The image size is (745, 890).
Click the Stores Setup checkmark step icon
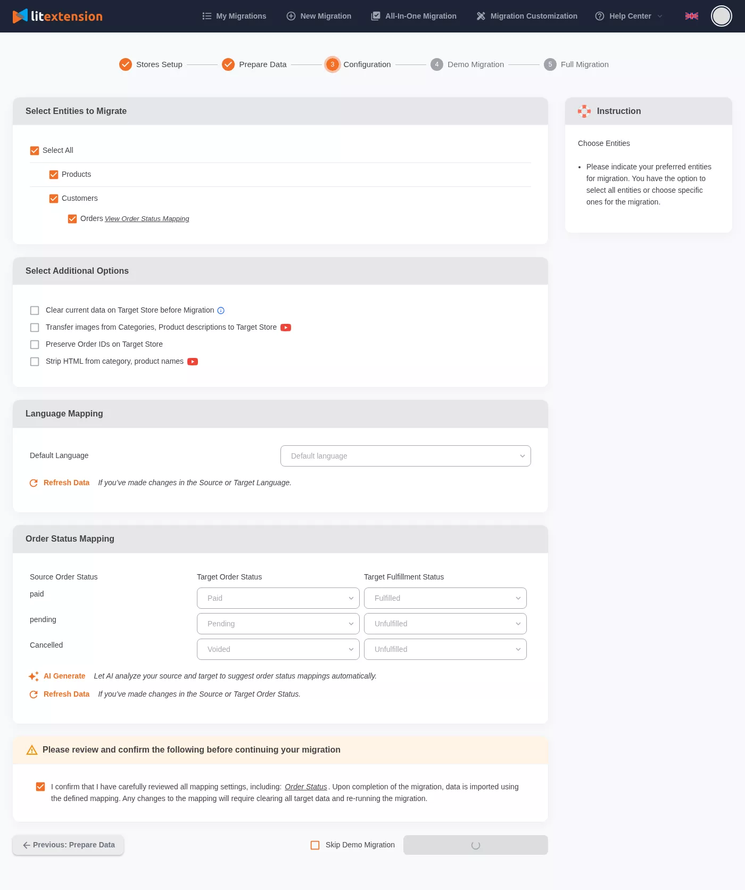click(x=126, y=64)
